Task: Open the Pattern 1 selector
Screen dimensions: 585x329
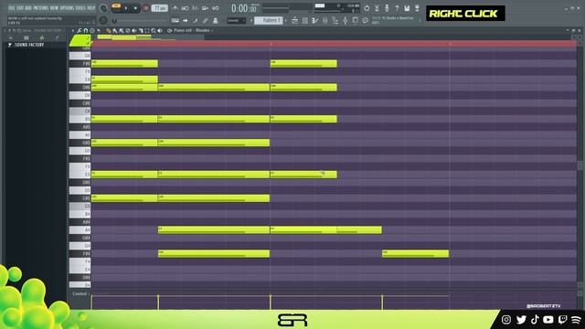Action: click(x=268, y=20)
